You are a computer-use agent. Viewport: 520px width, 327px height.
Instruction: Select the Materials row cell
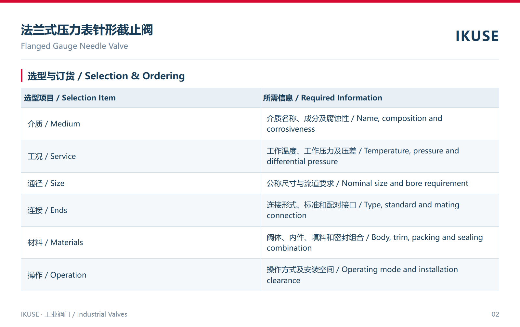coord(140,242)
